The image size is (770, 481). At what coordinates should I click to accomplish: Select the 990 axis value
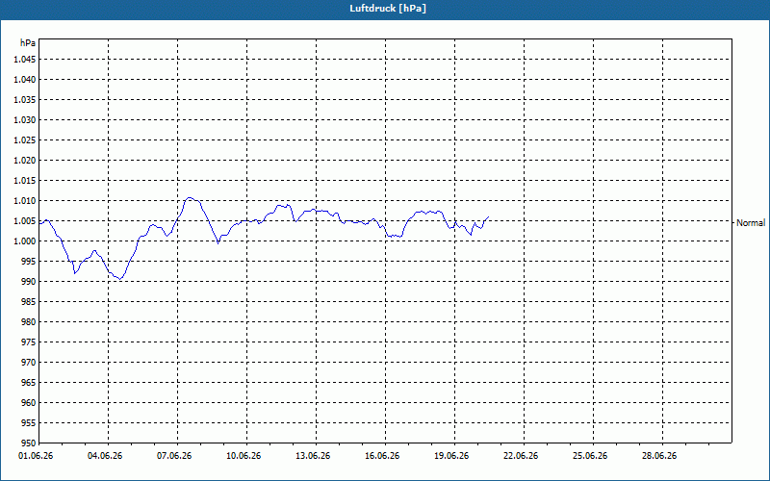click(30, 281)
